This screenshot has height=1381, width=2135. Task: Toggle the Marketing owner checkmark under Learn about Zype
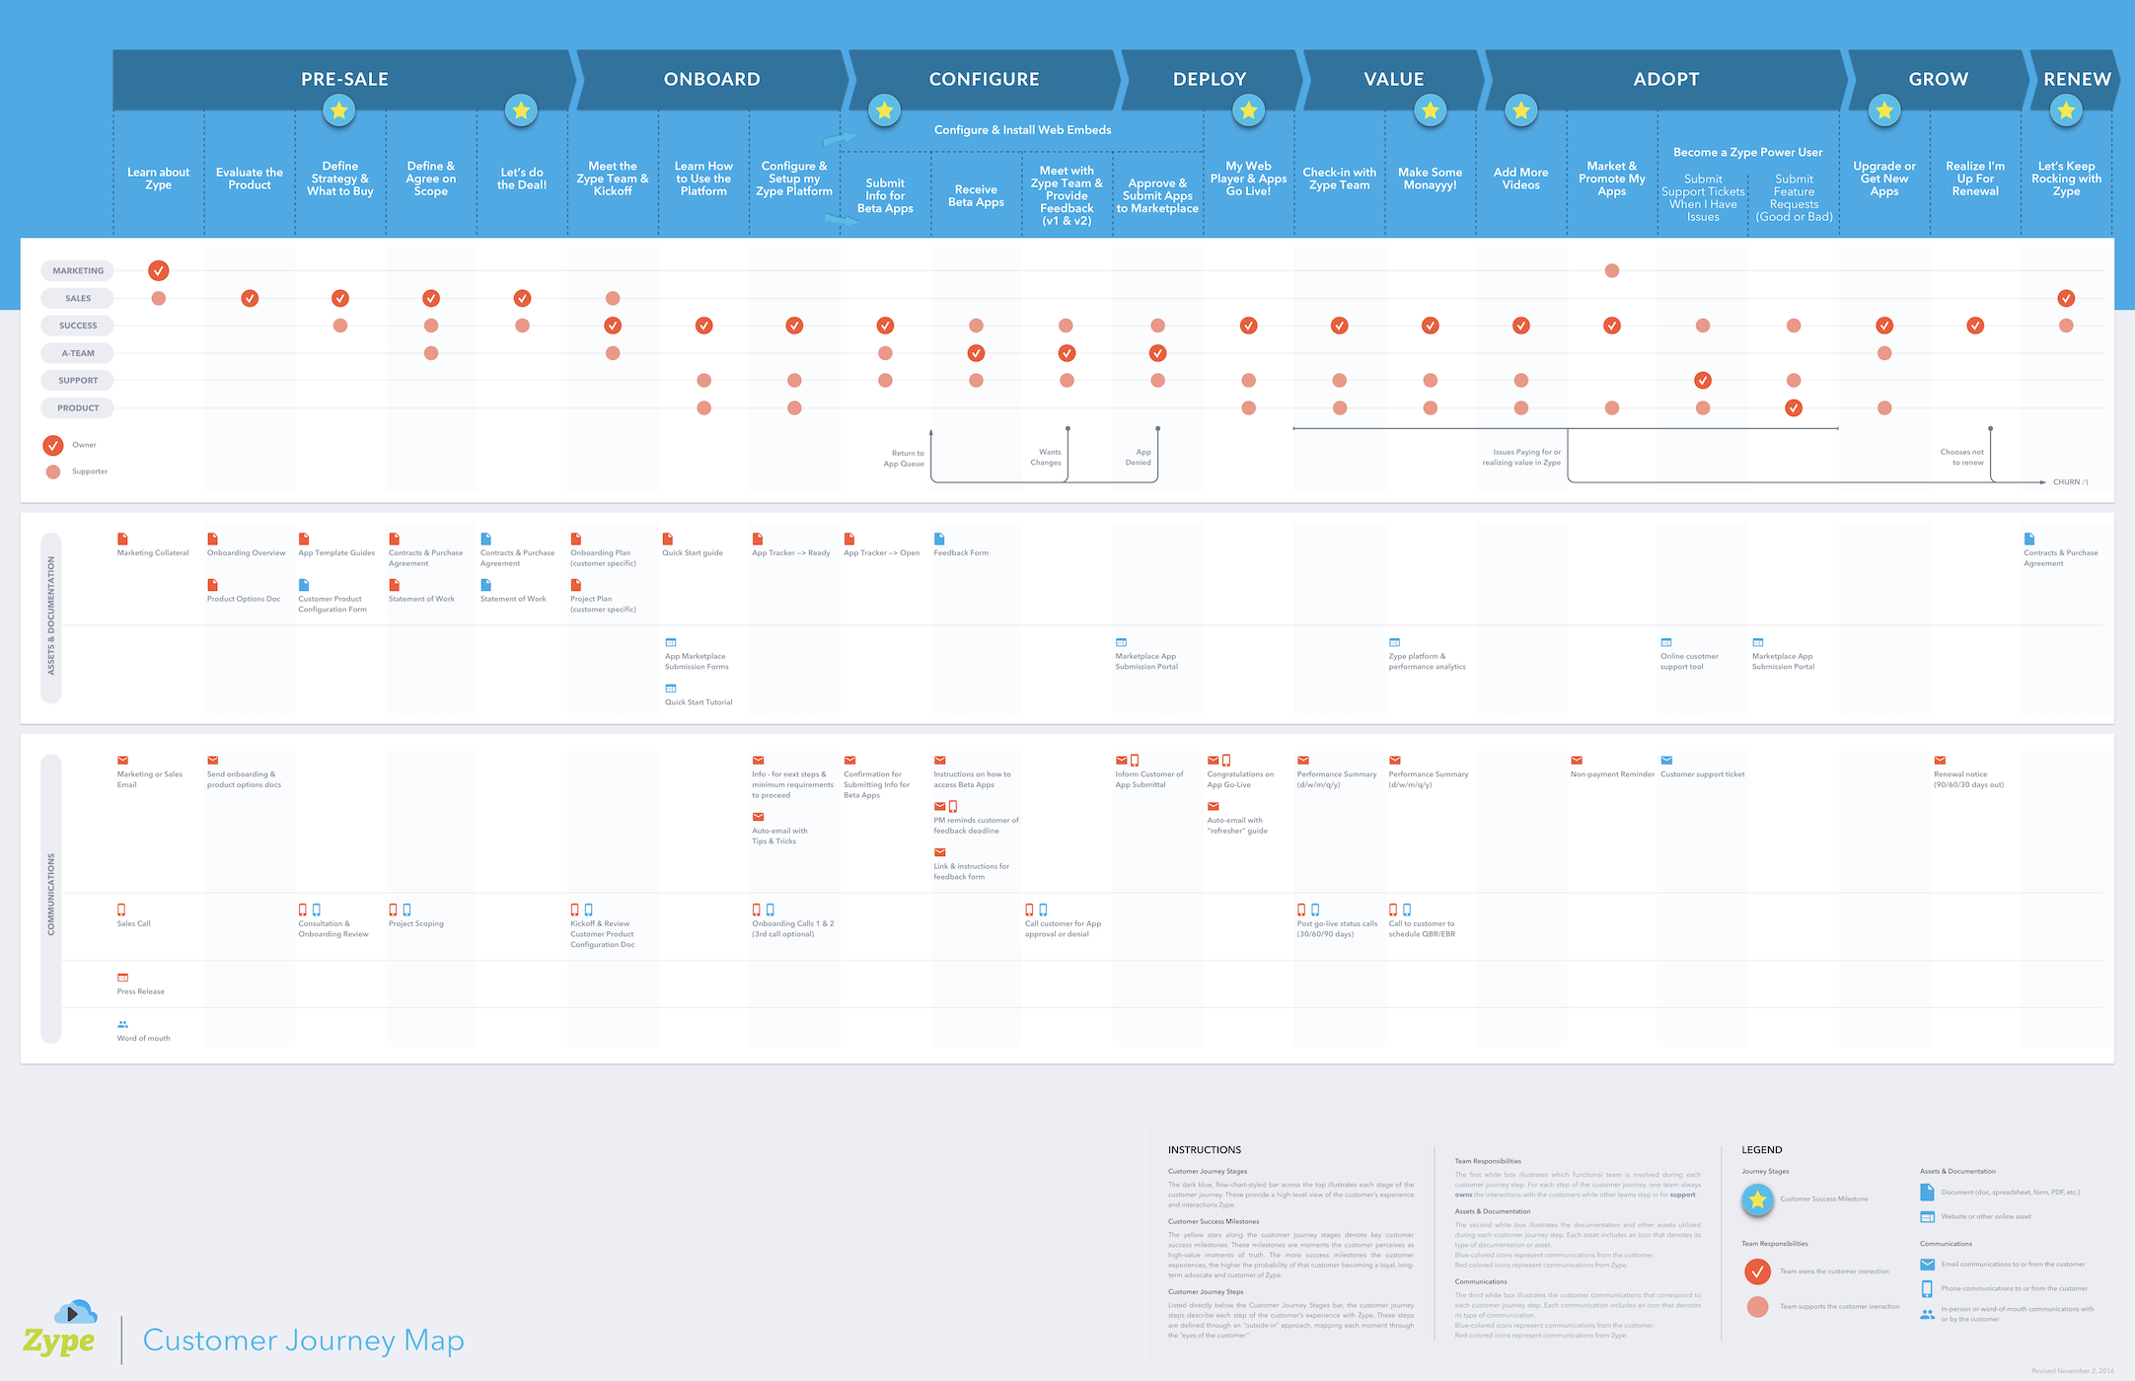158,269
